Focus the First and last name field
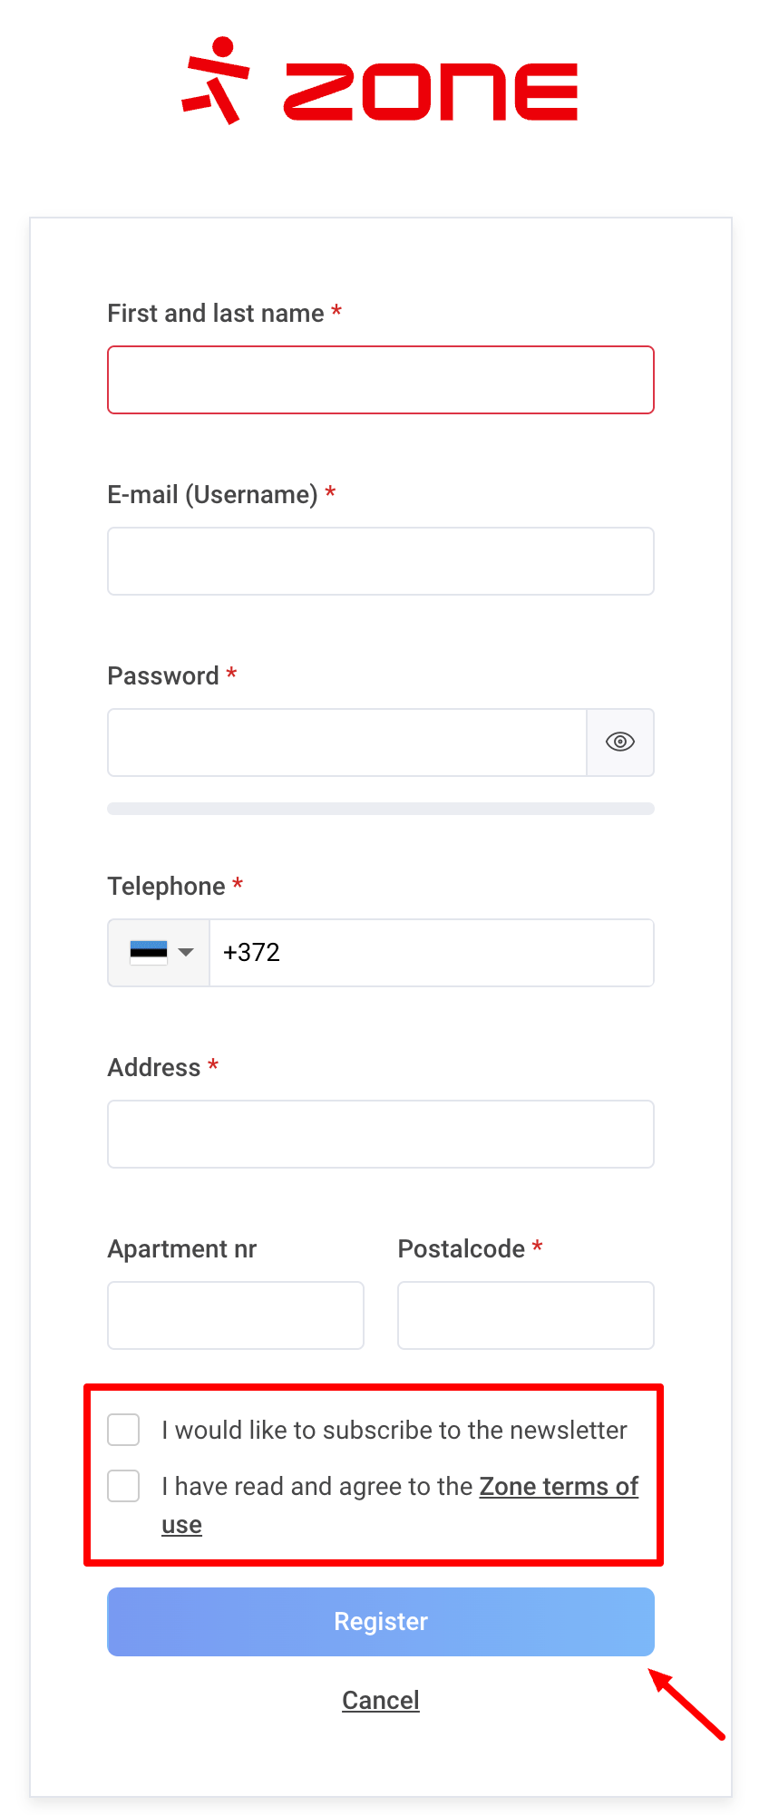769x1815 pixels. [x=381, y=380]
